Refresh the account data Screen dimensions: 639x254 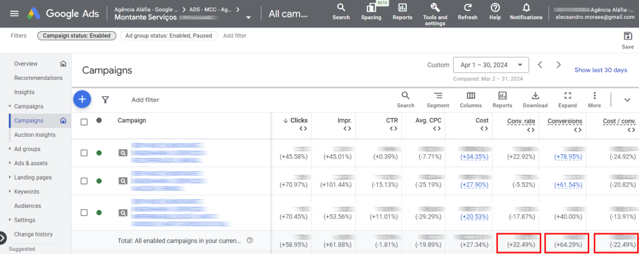467,12
